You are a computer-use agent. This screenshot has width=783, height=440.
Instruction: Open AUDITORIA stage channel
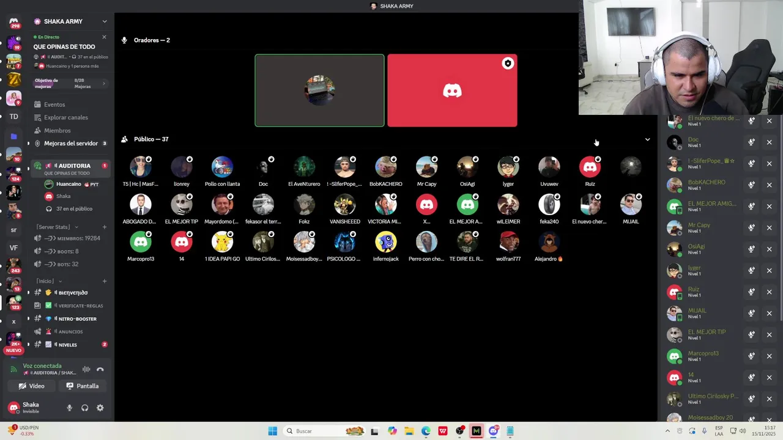(71, 169)
